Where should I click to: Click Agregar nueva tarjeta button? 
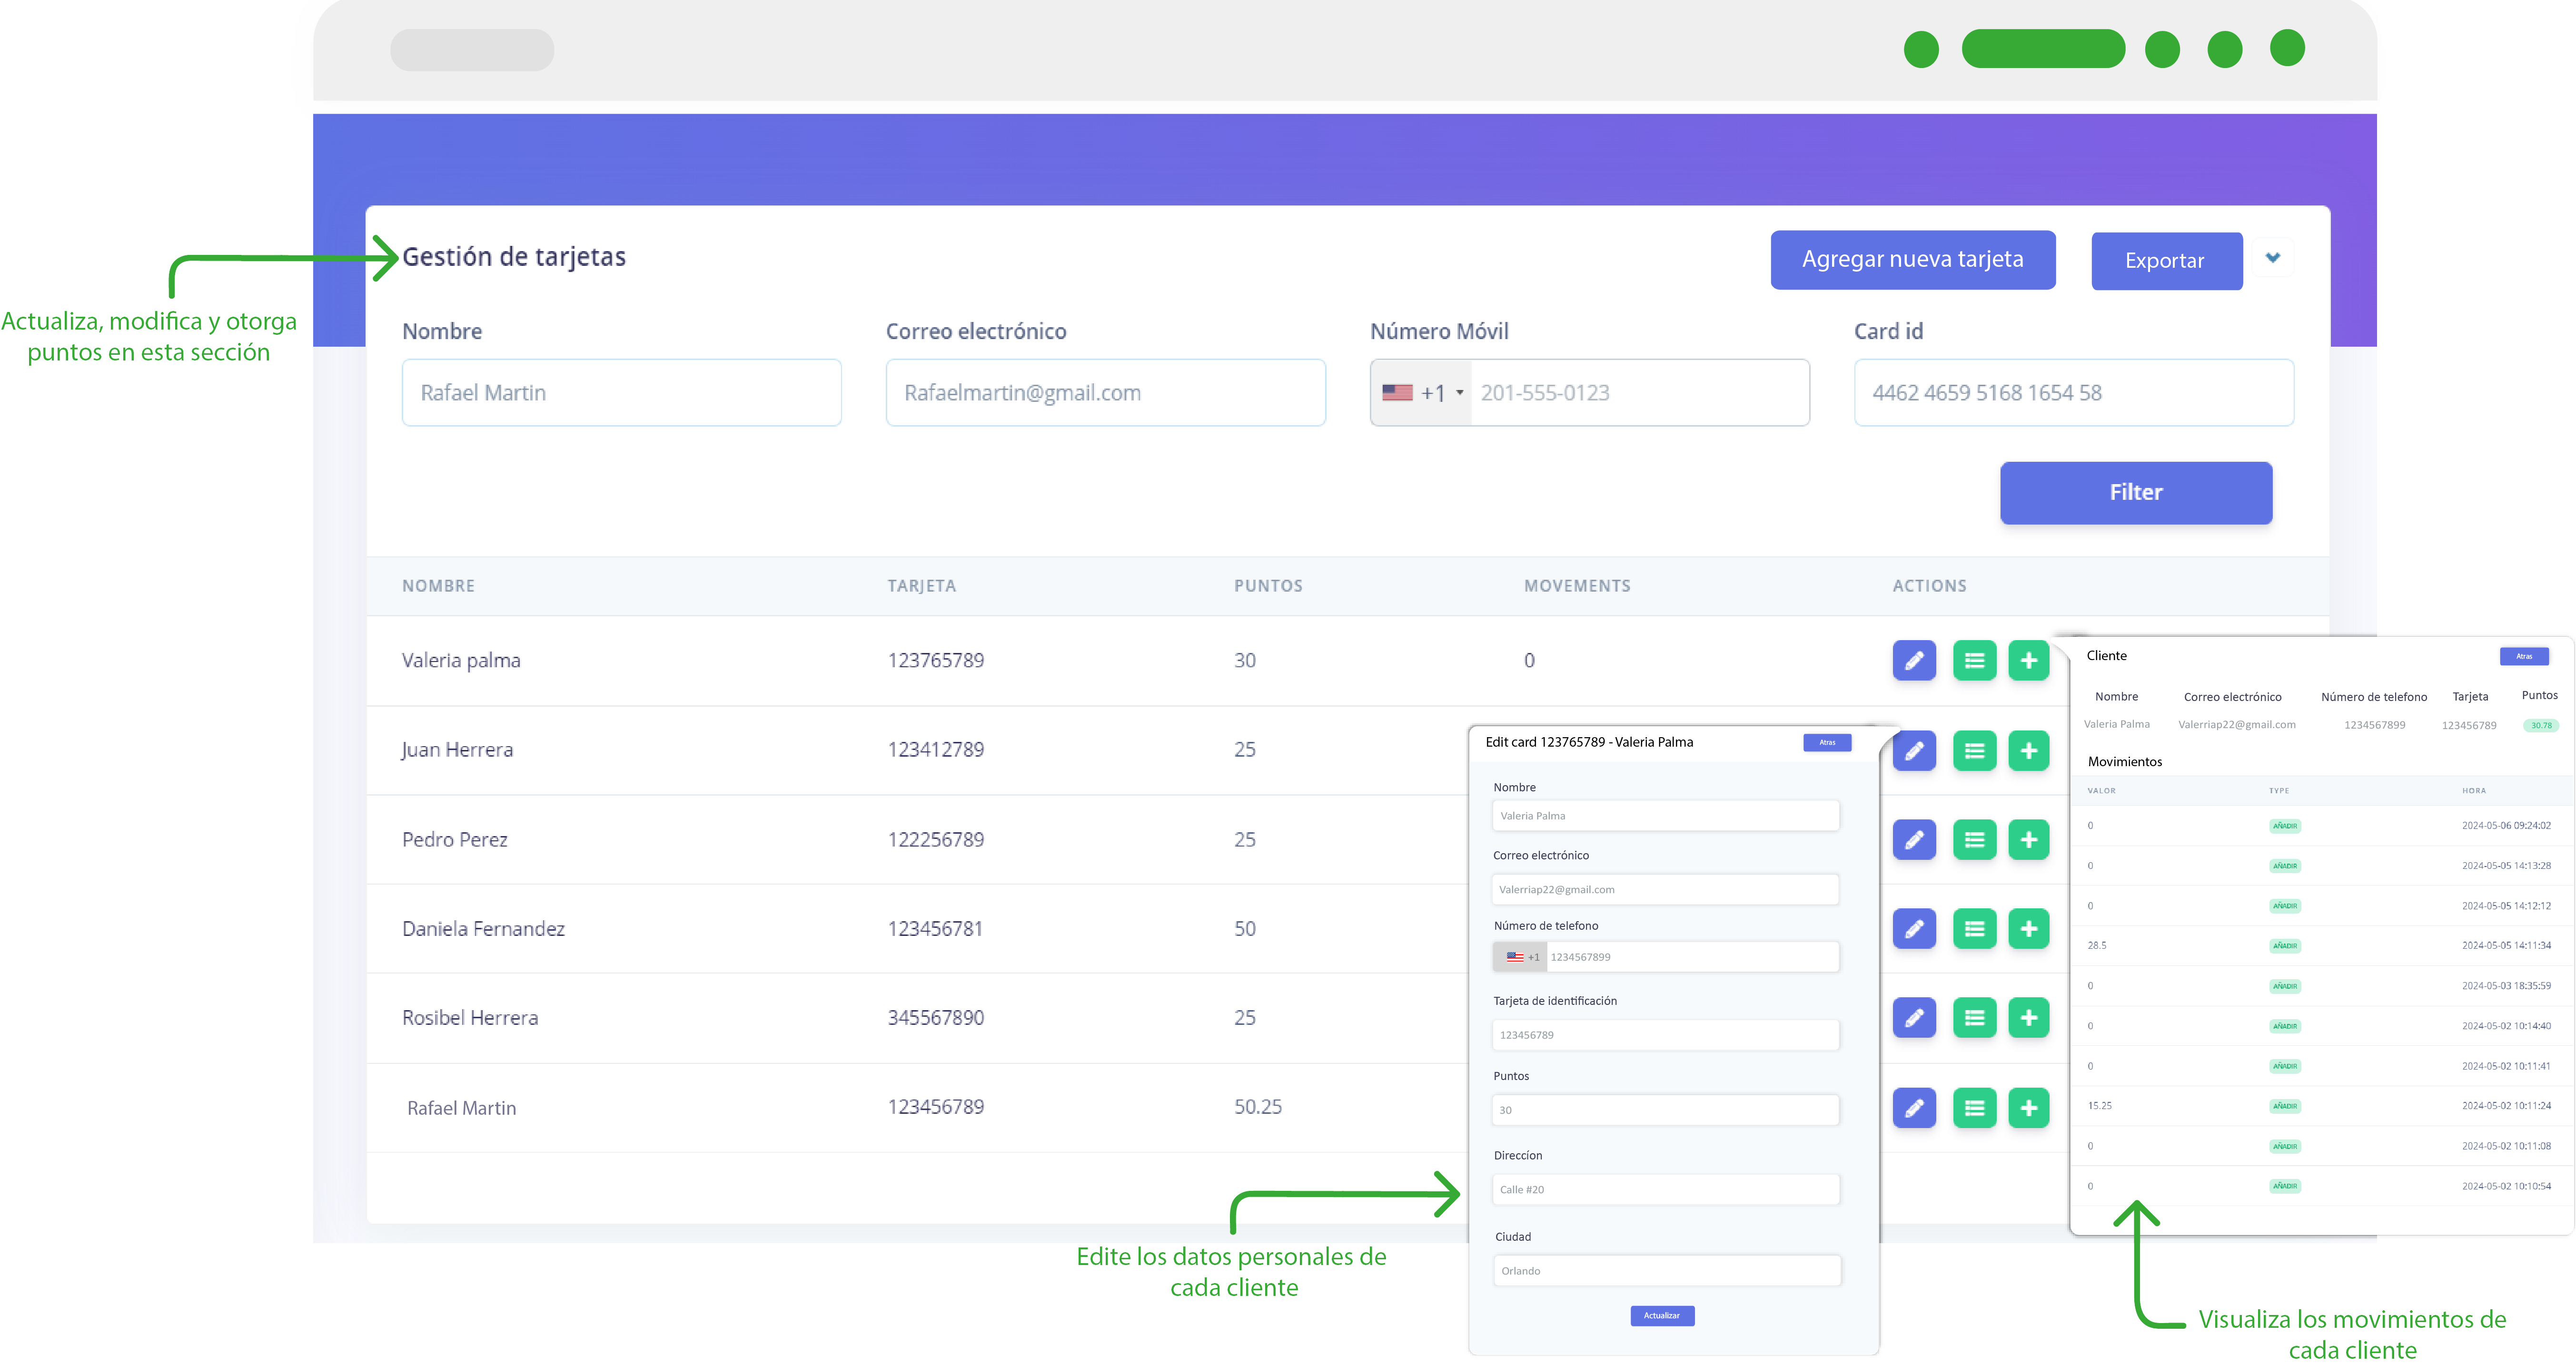(x=1912, y=260)
